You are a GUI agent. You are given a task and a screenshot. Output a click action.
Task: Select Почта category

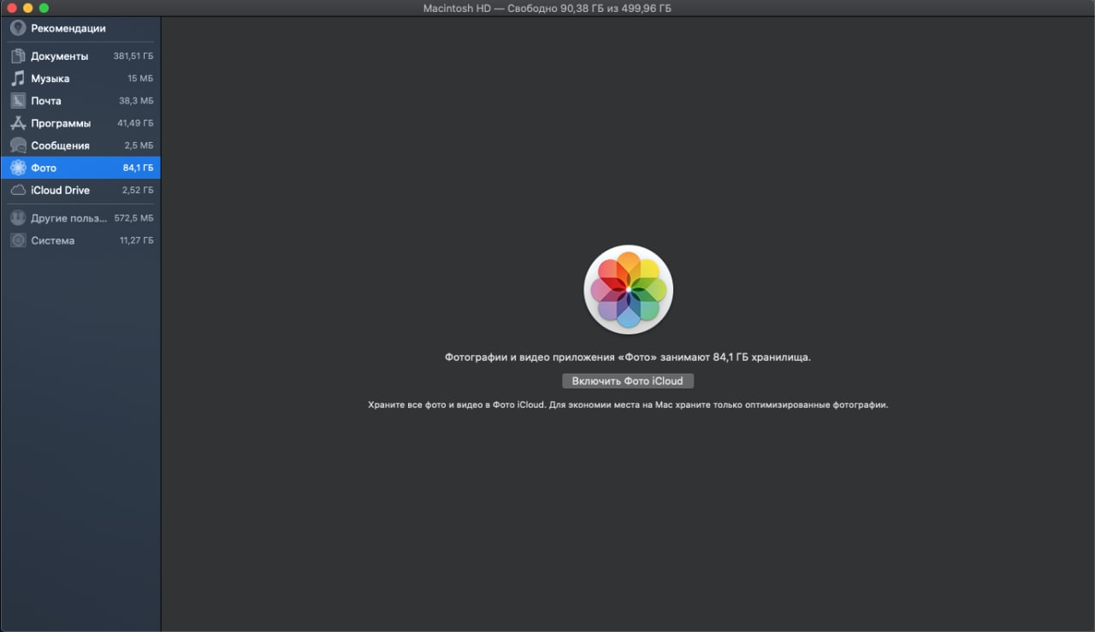(x=46, y=101)
